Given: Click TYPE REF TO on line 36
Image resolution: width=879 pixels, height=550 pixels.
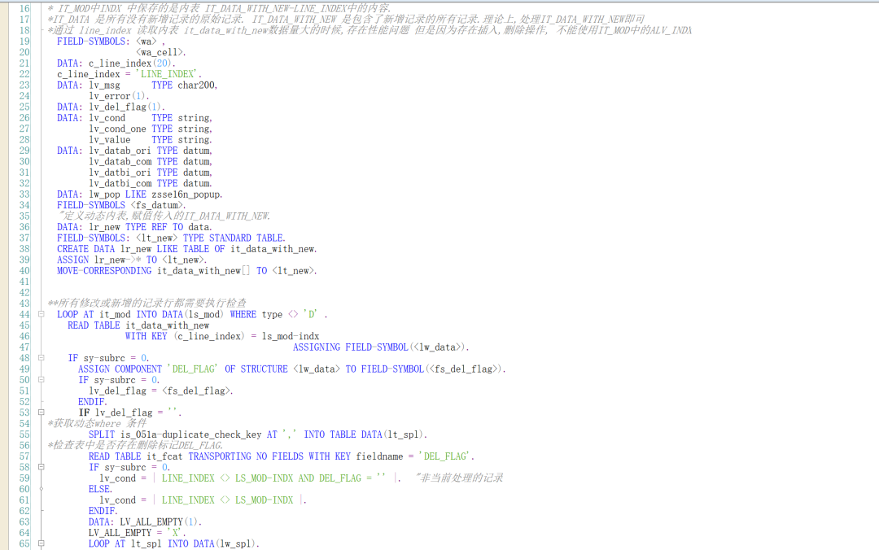Looking at the screenshot, I should coord(154,227).
